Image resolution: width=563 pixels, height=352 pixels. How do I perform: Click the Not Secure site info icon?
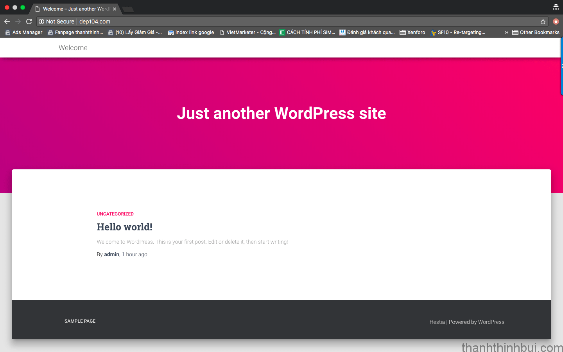(x=41, y=22)
